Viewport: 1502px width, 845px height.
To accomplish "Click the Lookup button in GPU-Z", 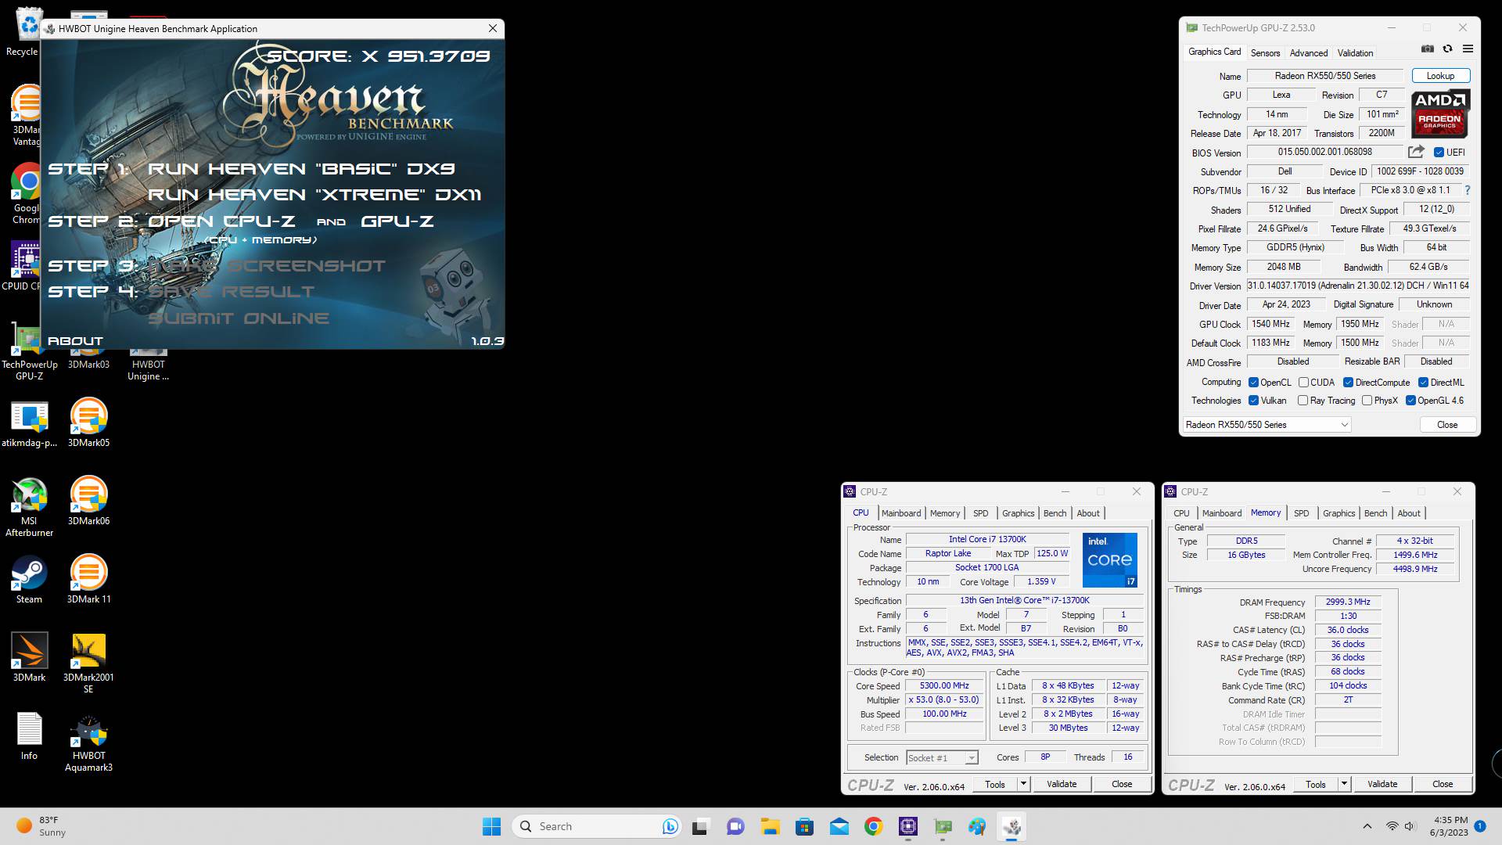I will tap(1440, 76).
